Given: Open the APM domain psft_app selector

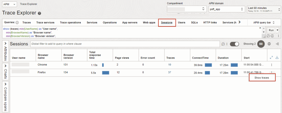Looking at the screenshot, I should (x=227, y=9).
